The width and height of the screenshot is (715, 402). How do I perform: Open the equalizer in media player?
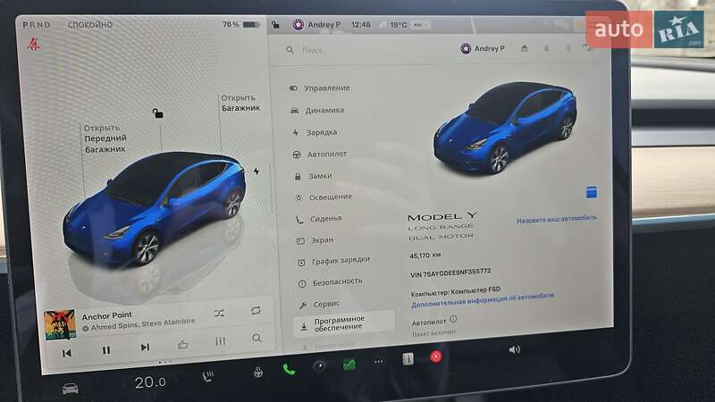click(220, 341)
